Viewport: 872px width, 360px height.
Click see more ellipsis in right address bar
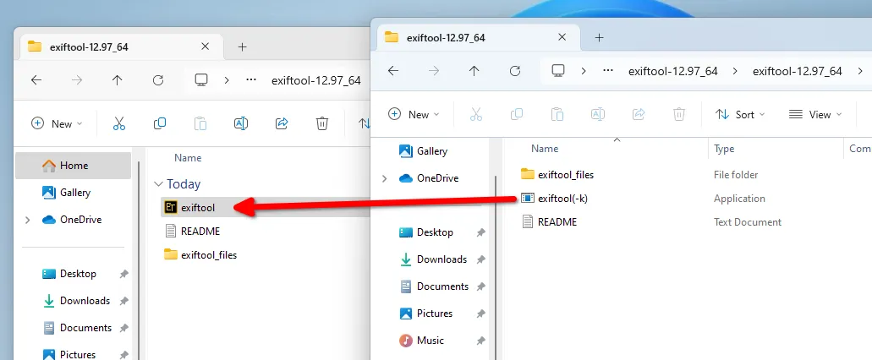coord(608,70)
